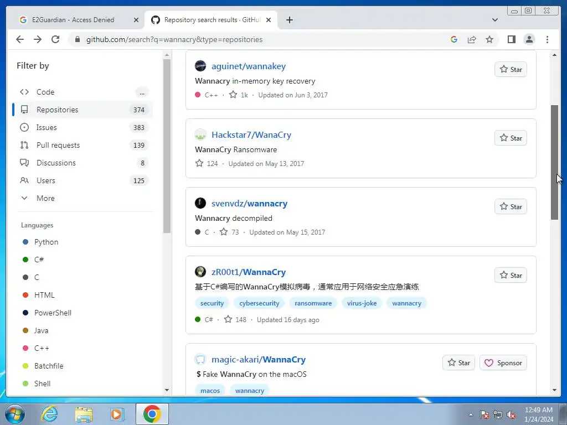Open the zR00t1/WannaCry repository
This screenshot has width=567, height=425.
click(x=249, y=272)
